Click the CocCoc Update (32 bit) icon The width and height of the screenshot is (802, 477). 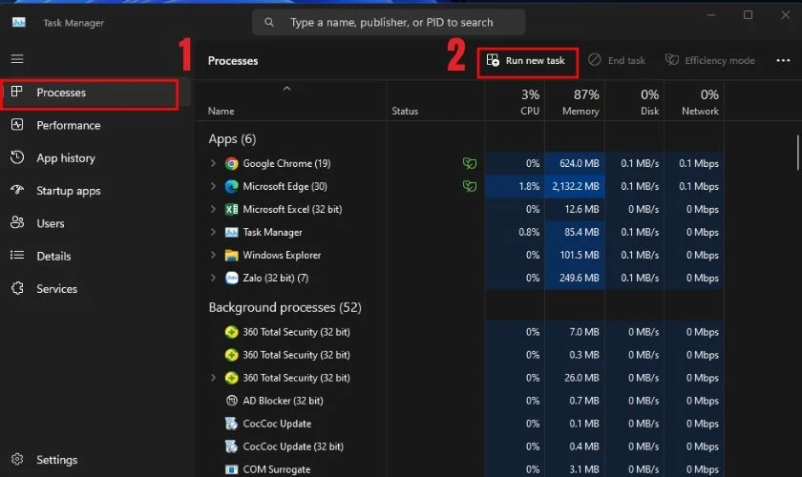pyautogui.click(x=232, y=446)
